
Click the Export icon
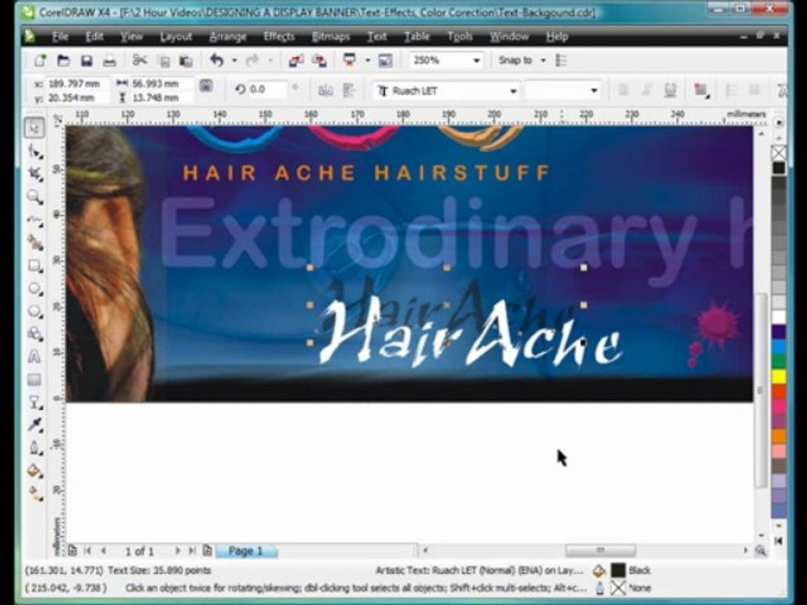[319, 60]
